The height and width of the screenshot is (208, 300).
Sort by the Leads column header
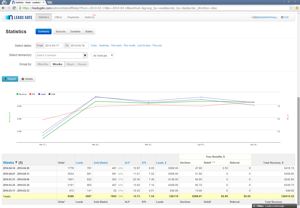click(79, 163)
